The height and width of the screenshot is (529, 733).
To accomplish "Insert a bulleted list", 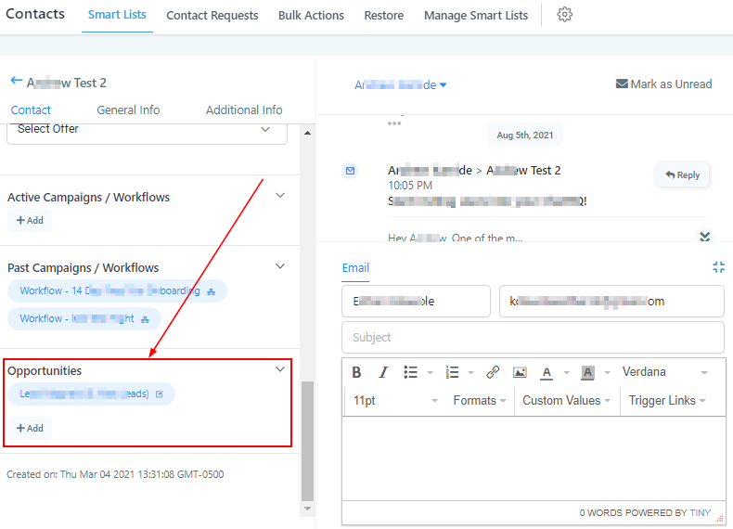I will pos(410,372).
